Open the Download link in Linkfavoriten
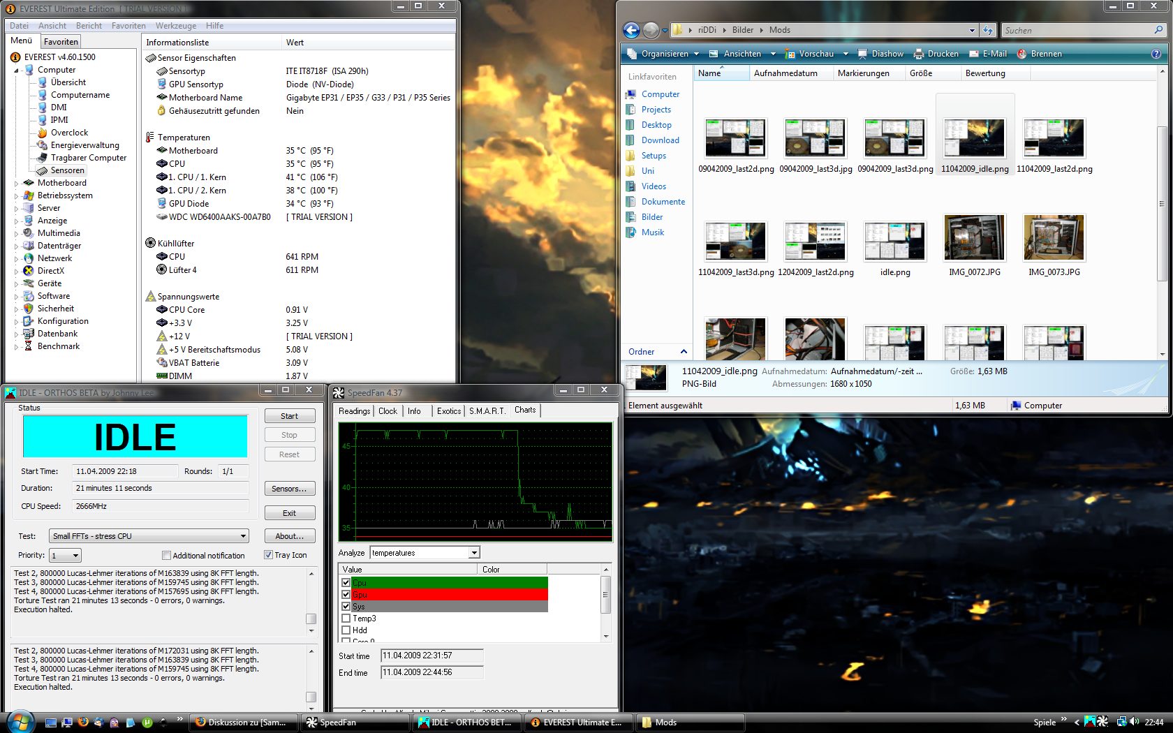Viewport: 1173px width, 733px height. pos(661,140)
